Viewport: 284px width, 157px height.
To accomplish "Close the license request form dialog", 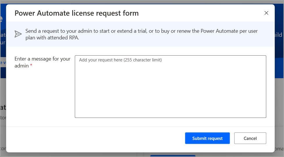I will point(266,13).
